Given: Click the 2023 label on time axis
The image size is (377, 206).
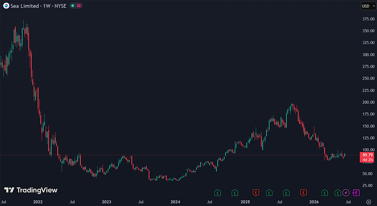Looking at the screenshot, I should (x=107, y=202).
